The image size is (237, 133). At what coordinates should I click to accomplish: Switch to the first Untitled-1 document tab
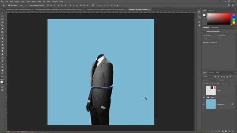tap(19, 9)
